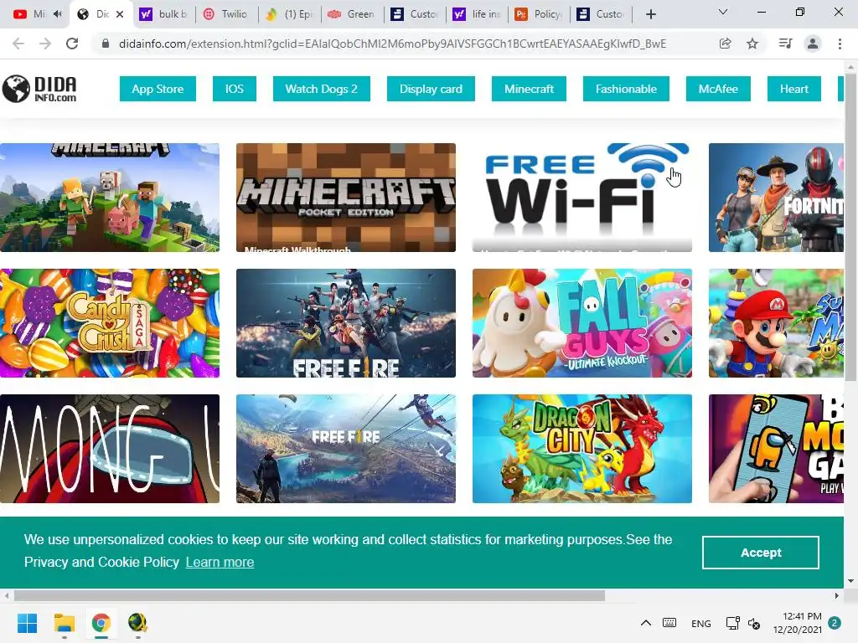
Task: Open the Free Fire squad thumbnail
Action: point(346,323)
